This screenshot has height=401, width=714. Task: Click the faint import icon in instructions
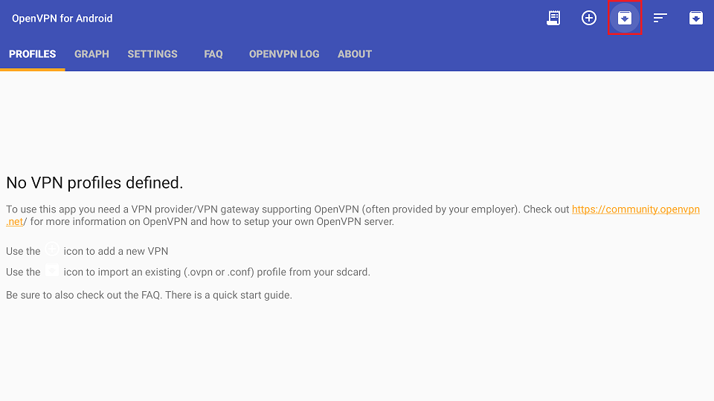click(x=52, y=270)
